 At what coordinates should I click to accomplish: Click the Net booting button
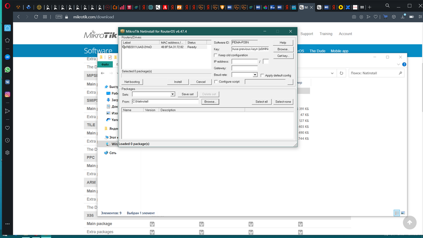(x=132, y=82)
